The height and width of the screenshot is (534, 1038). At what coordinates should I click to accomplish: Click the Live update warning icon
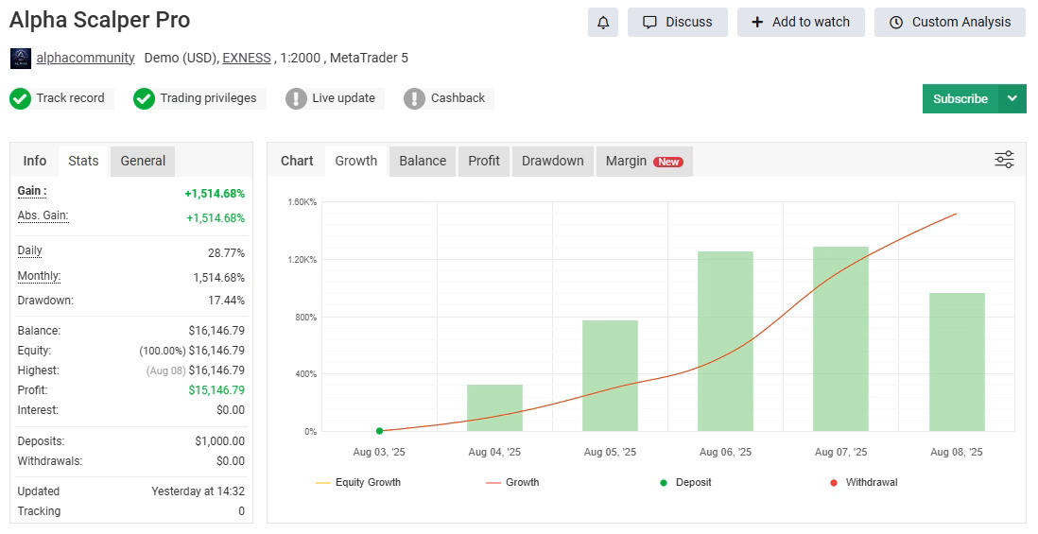click(x=297, y=98)
